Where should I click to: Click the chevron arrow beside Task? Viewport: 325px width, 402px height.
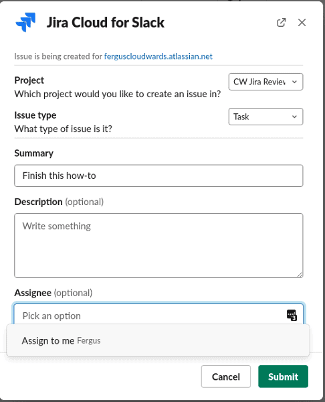click(x=294, y=117)
